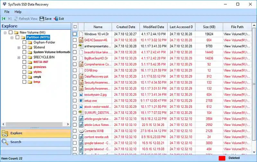The height and width of the screenshot is (162, 257).
Task: Click size value 19624 in first row
Action: point(209,34)
